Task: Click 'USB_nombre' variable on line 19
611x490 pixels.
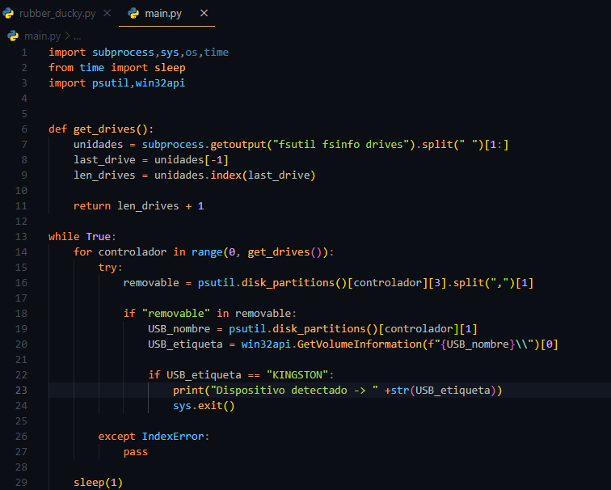Action: (x=179, y=329)
